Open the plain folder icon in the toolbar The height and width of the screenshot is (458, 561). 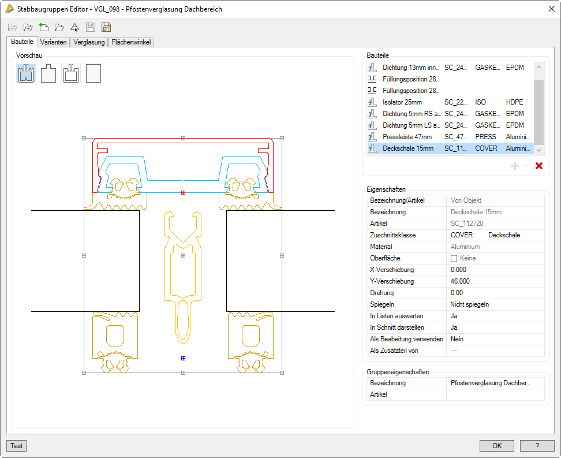click(x=59, y=27)
